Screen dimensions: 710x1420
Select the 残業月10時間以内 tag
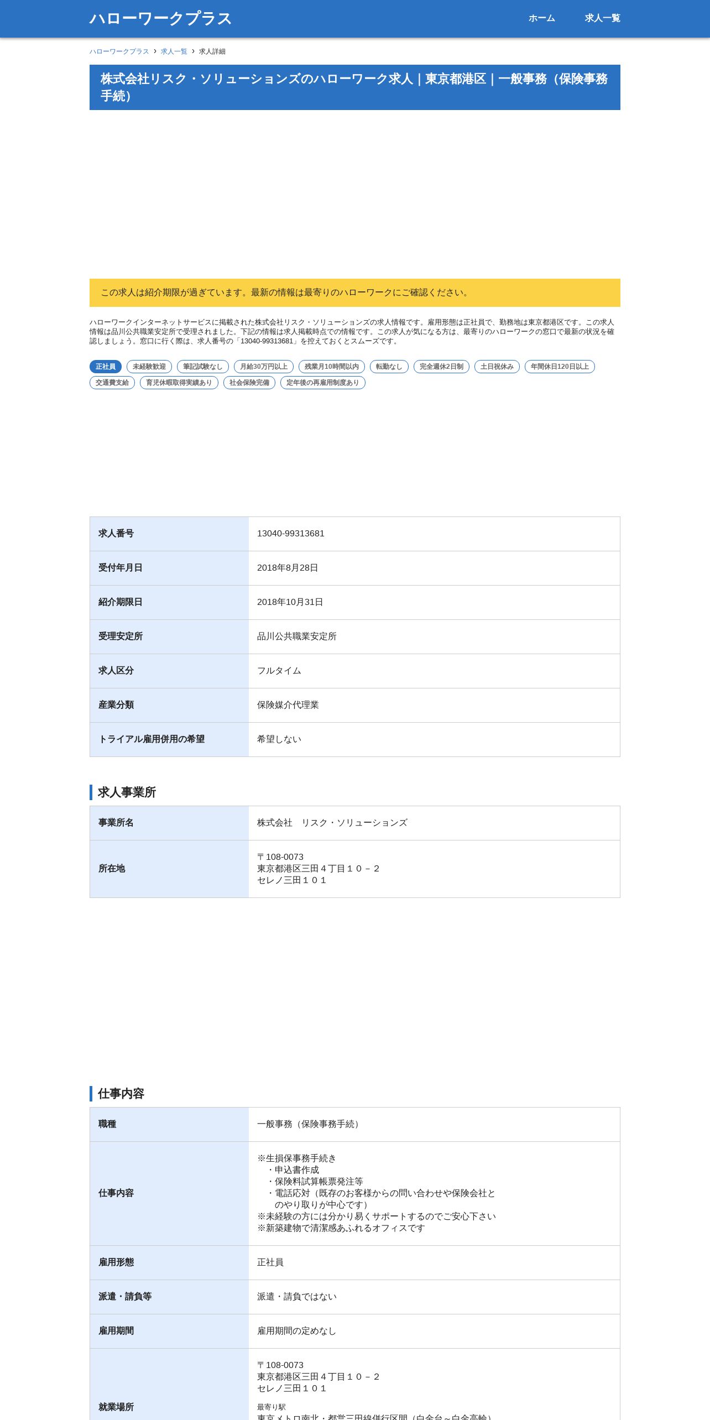[332, 367]
